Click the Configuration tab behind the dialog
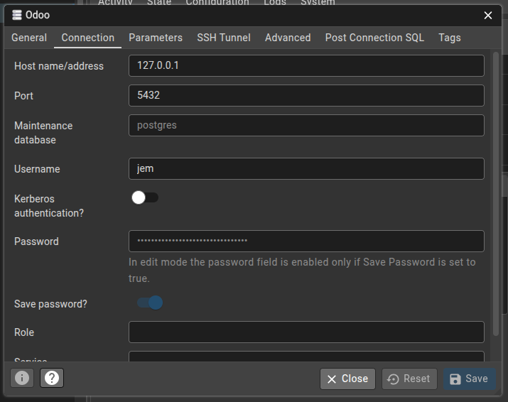 217,3
